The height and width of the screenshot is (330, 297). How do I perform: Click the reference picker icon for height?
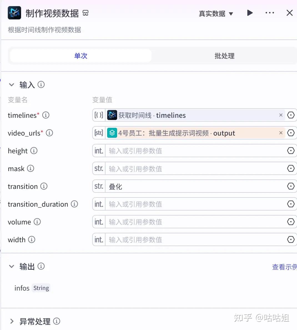pyautogui.click(x=291, y=151)
